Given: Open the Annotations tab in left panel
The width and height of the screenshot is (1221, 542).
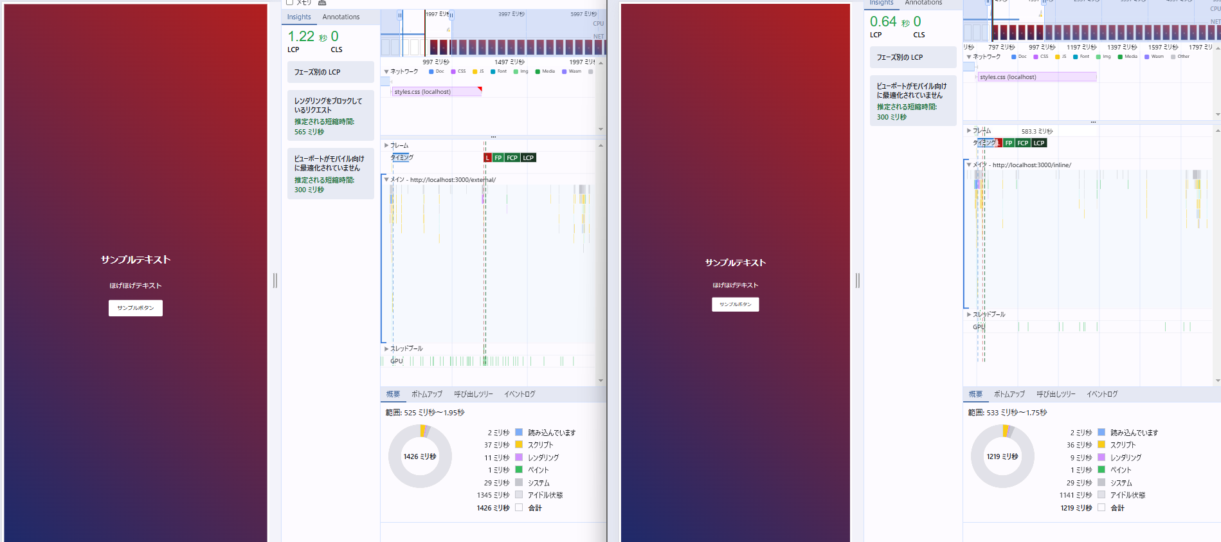Looking at the screenshot, I should [x=341, y=17].
